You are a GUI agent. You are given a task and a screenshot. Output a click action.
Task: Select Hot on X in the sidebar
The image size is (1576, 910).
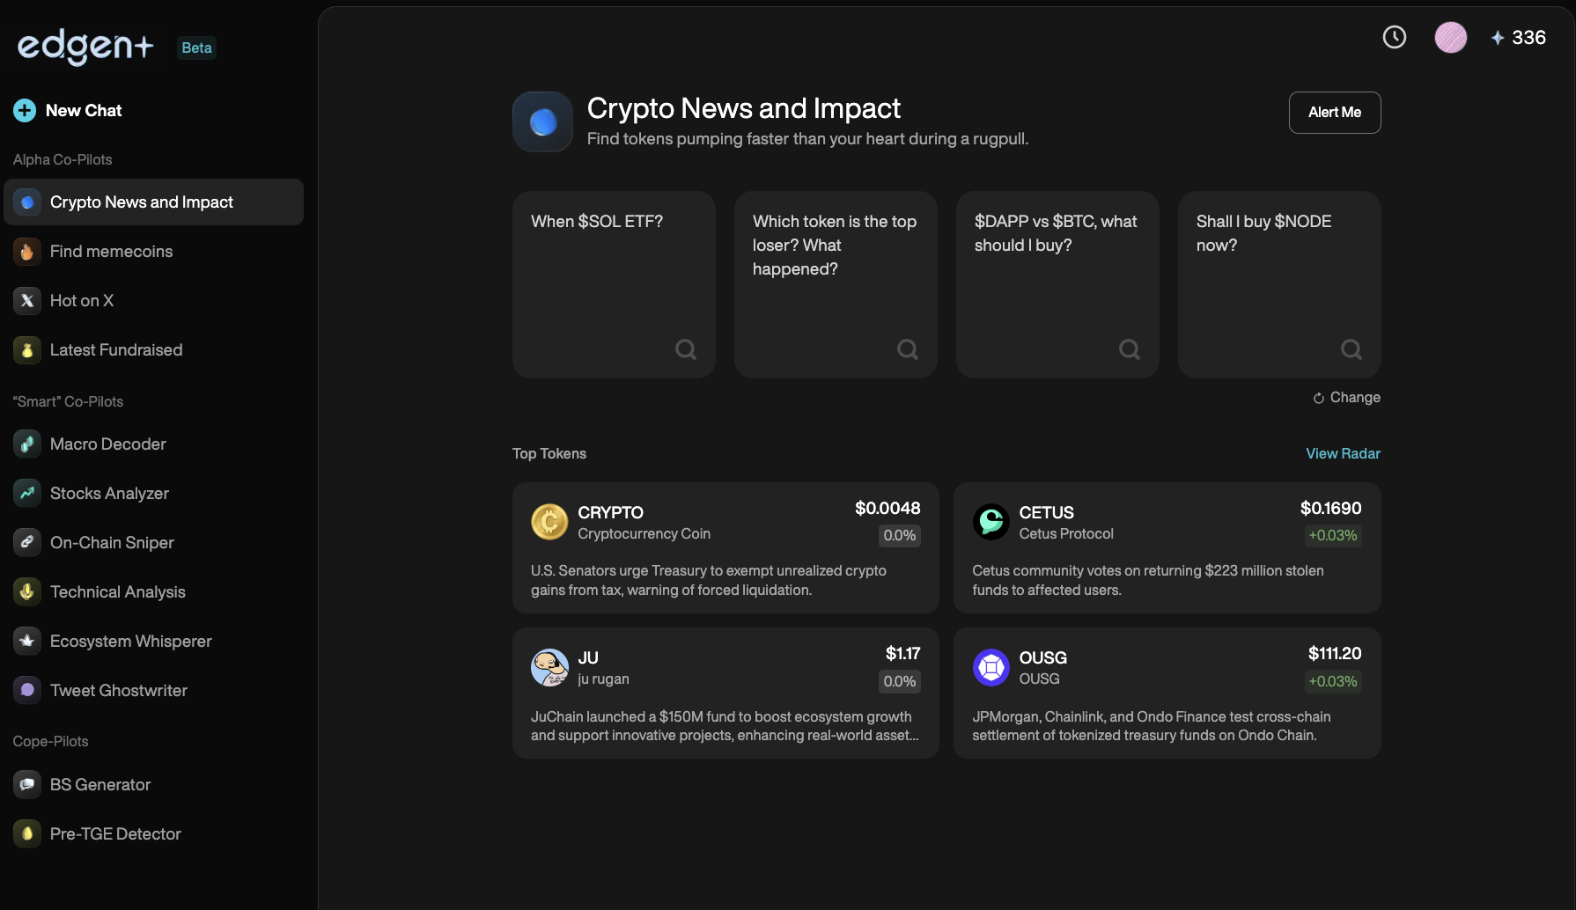click(82, 301)
